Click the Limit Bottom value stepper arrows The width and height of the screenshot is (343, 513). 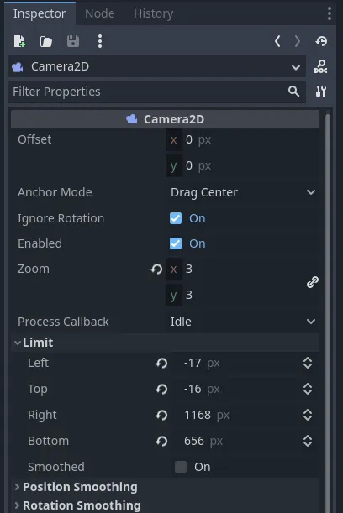tap(308, 441)
